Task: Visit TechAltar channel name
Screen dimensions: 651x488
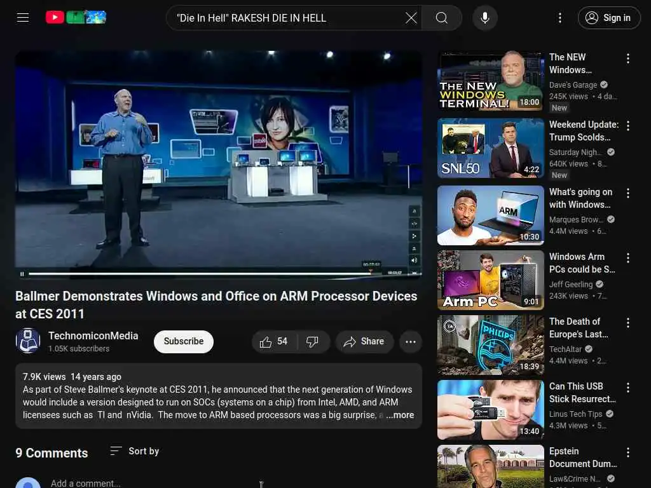Action: (x=565, y=349)
